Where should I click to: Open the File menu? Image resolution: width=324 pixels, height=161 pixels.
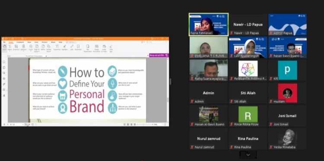point(4,42)
